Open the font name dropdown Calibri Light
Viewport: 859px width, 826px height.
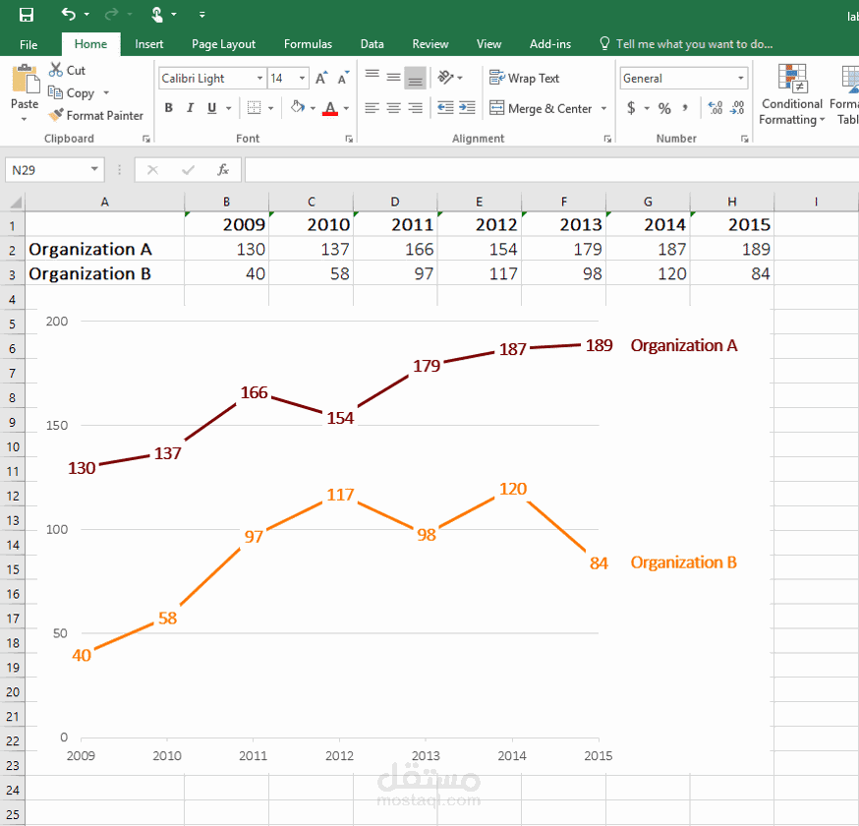259,79
